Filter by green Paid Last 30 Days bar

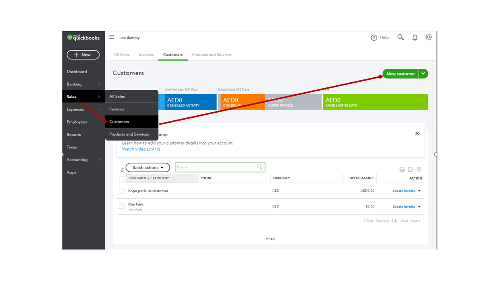click(x=376, y=102)
